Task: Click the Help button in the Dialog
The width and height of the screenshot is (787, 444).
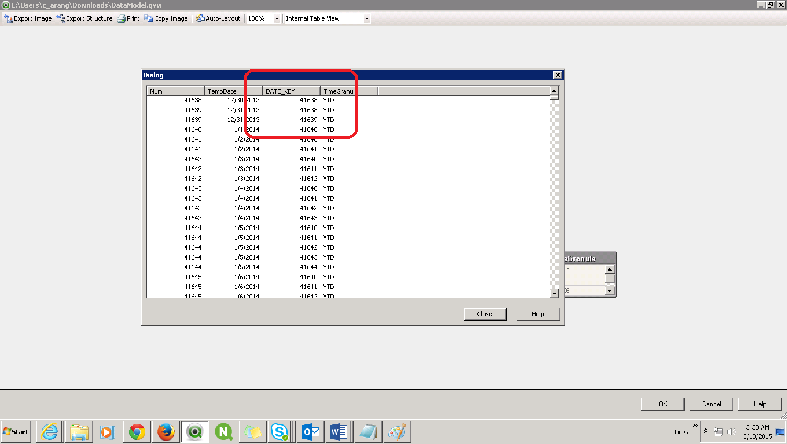Action: pos(538,314)
